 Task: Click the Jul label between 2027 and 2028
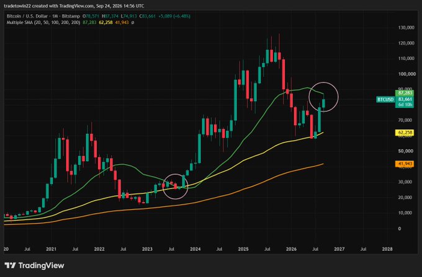[363, 249]
